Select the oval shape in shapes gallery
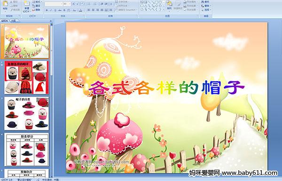Image resolution: width=282 pixels, height=181 pixels. pyautogui.click(x=161, y=2)
